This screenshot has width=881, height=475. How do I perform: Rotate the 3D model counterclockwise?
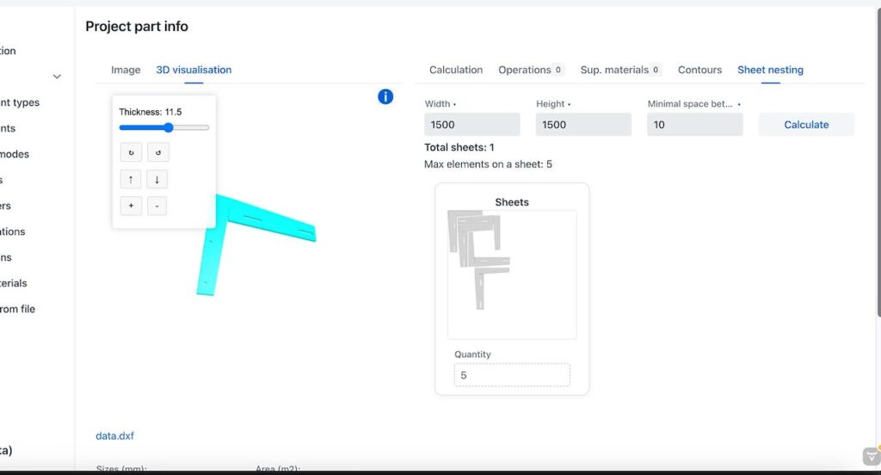157,153
